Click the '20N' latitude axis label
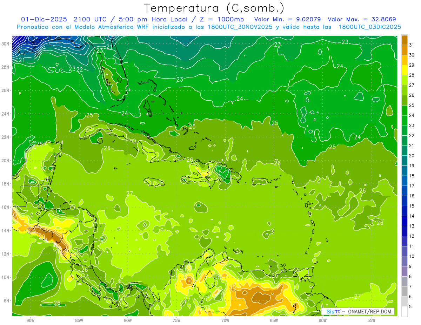The image size is (421, 325). coord(6,161)
